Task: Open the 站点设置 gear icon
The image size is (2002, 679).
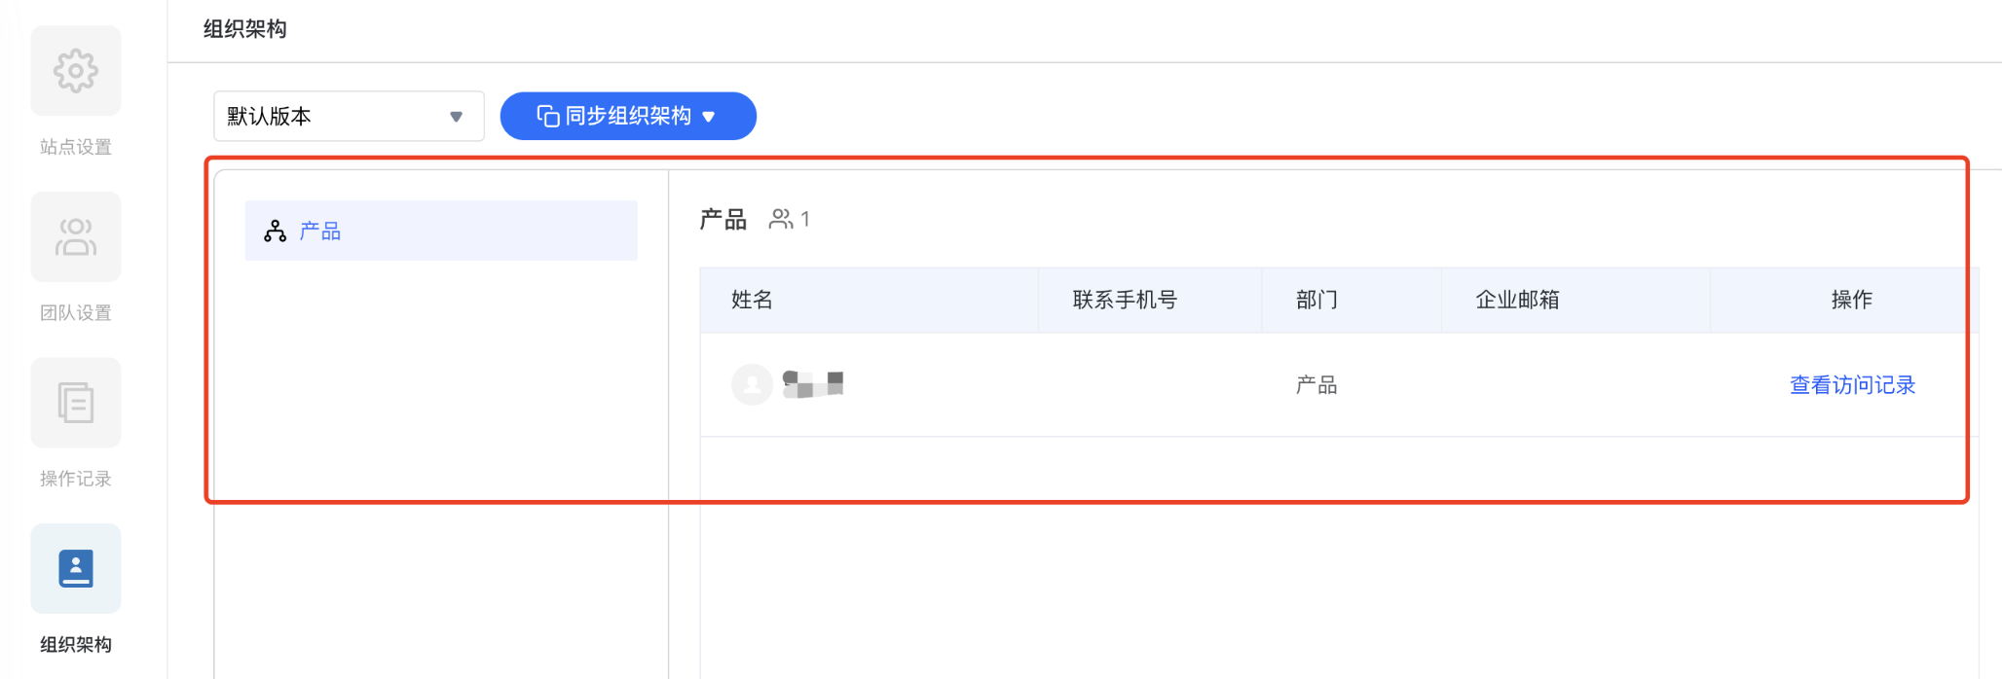Action: pos(76,71)
